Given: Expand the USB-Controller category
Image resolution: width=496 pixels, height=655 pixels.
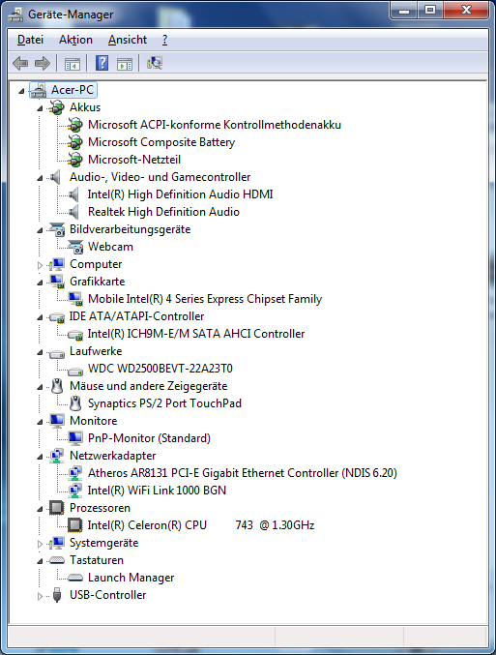Looking at the screenshot, I should pos(40,596).
